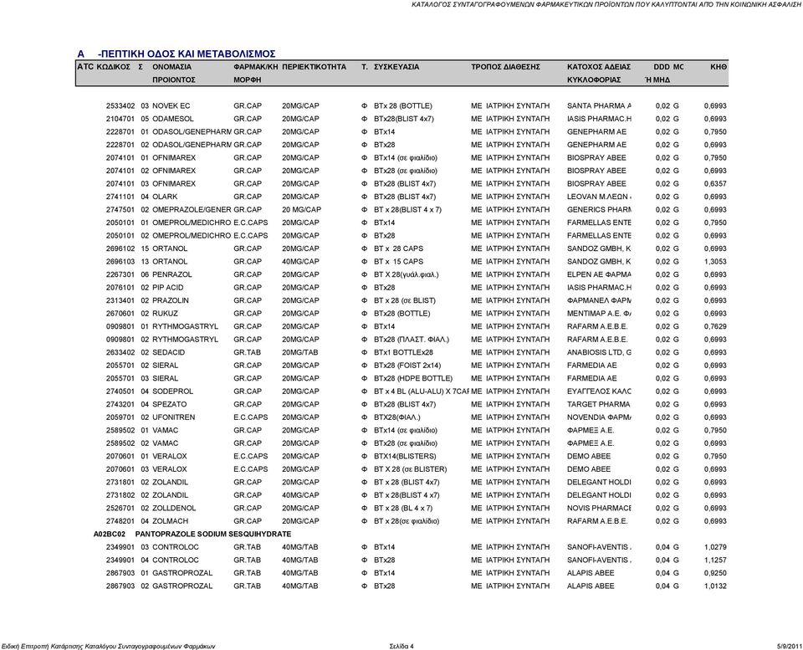803x650 pixels.
Task: Click the page number Σελίδα 4
Action: pos(401,646)
